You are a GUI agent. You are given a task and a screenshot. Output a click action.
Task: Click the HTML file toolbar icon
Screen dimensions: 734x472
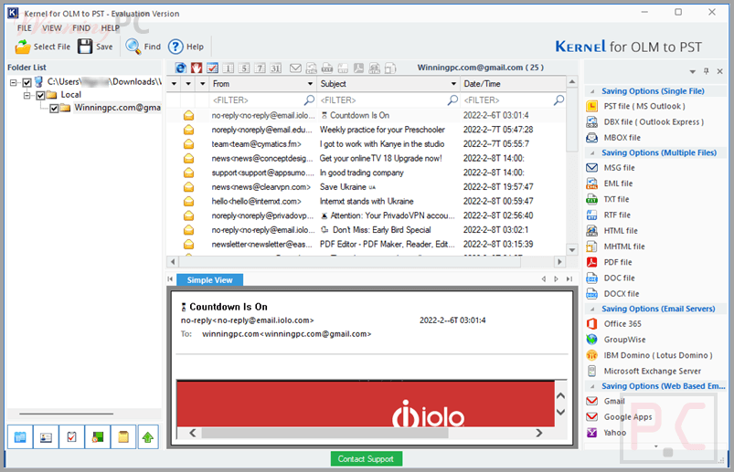click(375, 68)
